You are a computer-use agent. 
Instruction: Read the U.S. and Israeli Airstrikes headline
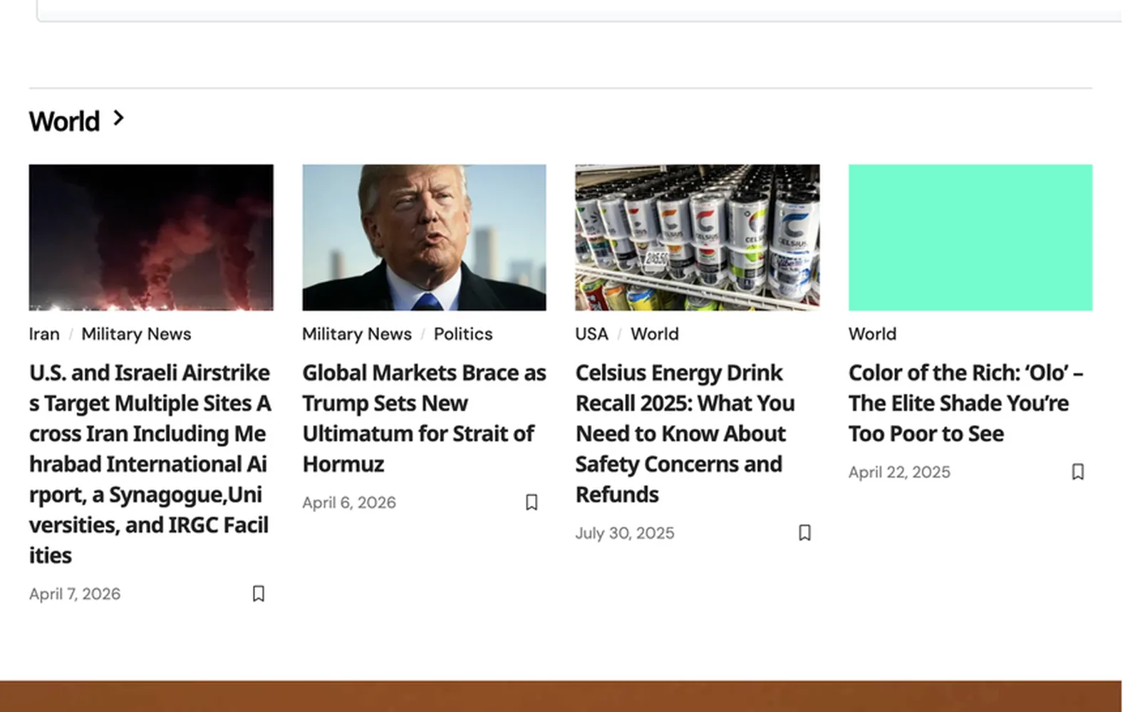pos(150,464)
